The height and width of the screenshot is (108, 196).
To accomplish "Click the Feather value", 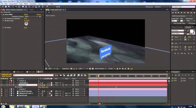I will [x=25, y=27].
